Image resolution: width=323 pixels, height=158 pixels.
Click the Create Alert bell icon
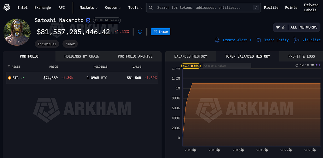click(x=217, y=40)
